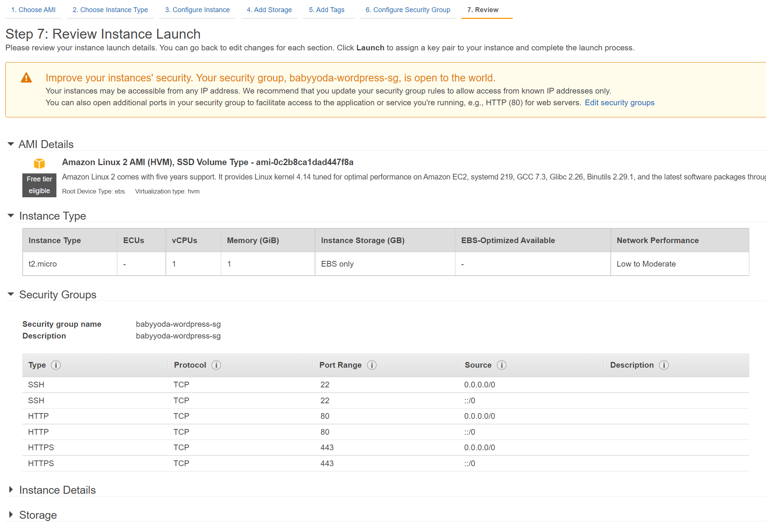Switch to step 6. Configure Security Group
Viewport: 766px width, 532px height.
[x=408, y=10]
